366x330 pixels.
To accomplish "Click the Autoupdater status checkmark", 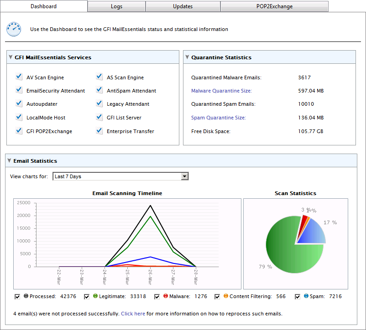I will pos(19,103).
